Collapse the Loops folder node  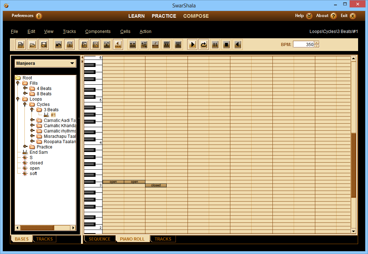coord(18,99)
